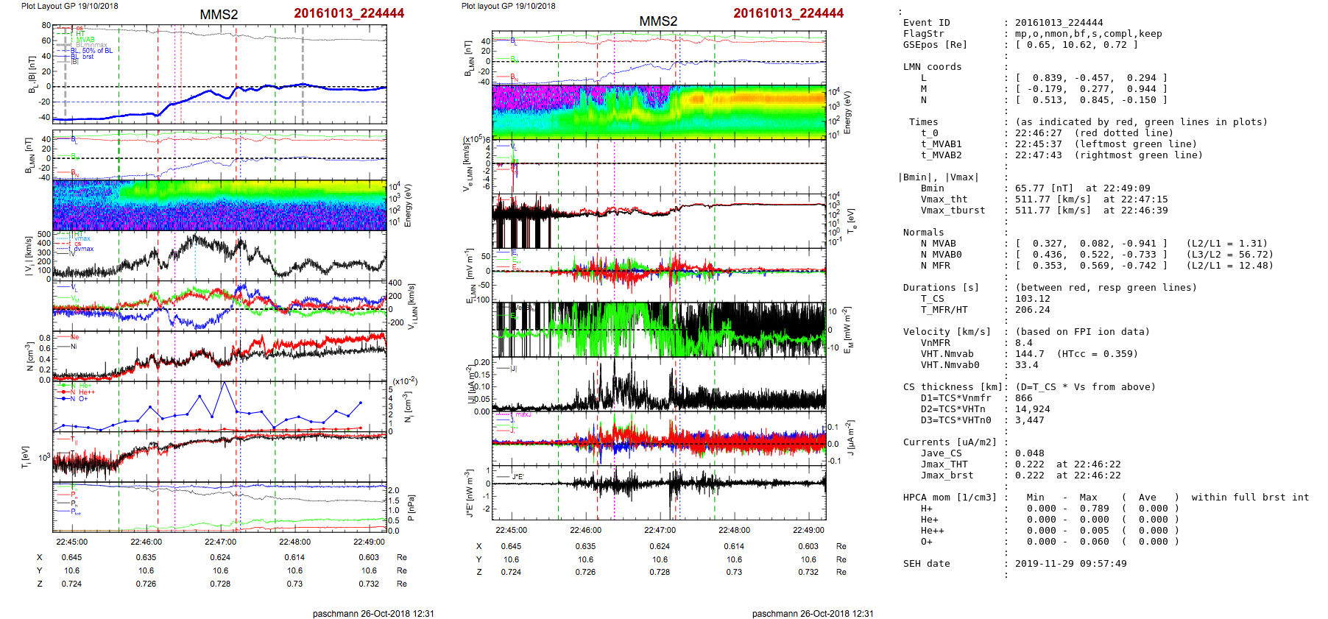1328x619 pixels.
Task: Click the 'He++' row label in HPCA table
Action: pos(932,531)
